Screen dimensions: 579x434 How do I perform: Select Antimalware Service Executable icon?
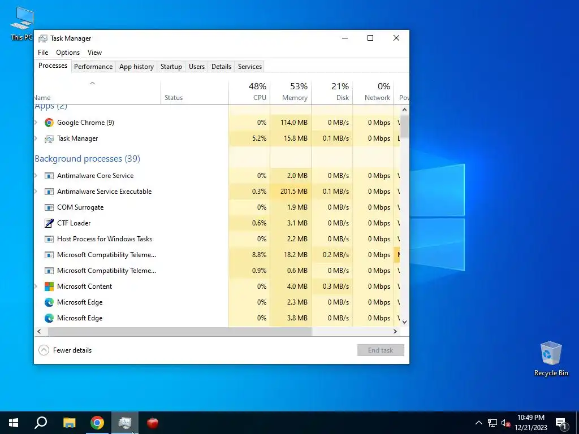[x=49, y=192]
